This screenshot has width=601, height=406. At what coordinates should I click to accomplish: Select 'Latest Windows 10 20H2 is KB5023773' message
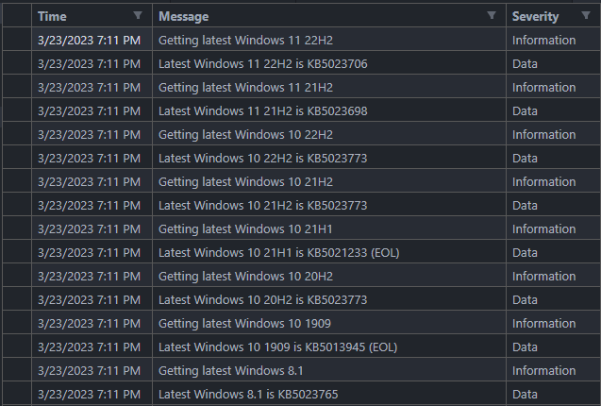point(263,299)
